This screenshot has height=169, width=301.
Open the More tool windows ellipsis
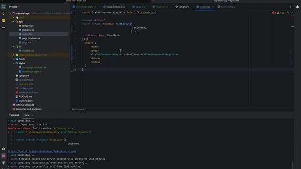coord(3,28)
